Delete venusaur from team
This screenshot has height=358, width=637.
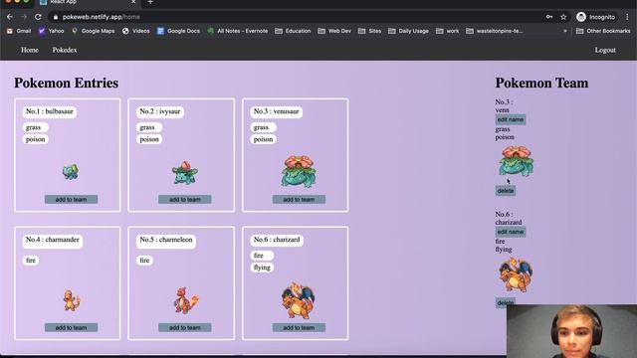coord(506,191)
